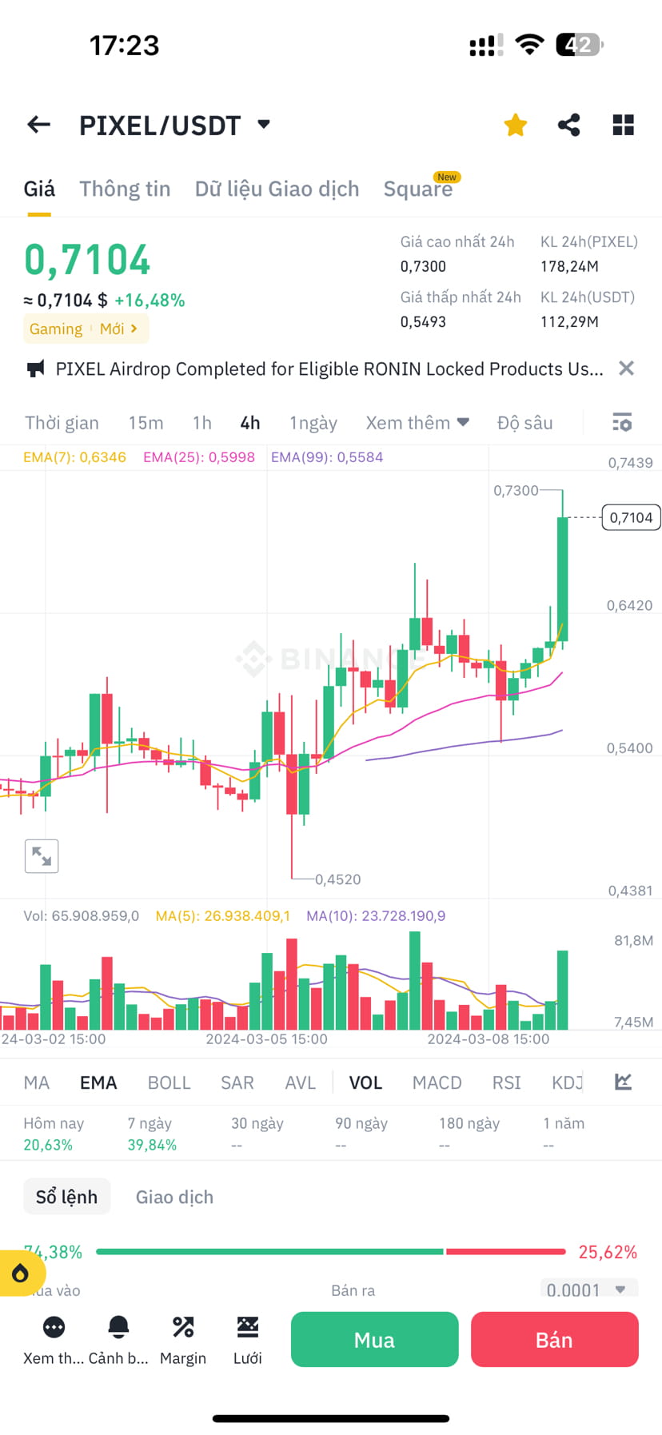Expand the Xem thêm timeframe menu
The height and width of the screenshot is (1435, 662).
coord(417,422)
